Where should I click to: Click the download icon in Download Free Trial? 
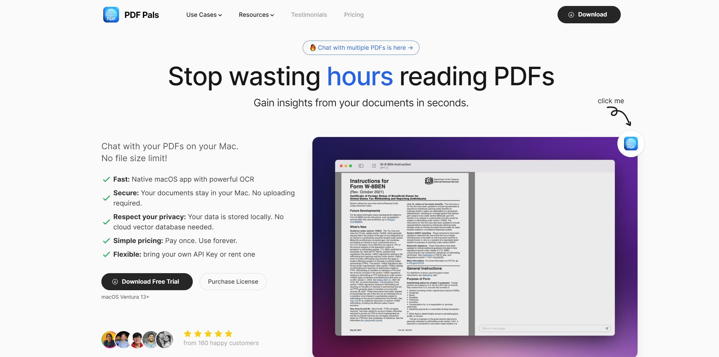(116, 281)
